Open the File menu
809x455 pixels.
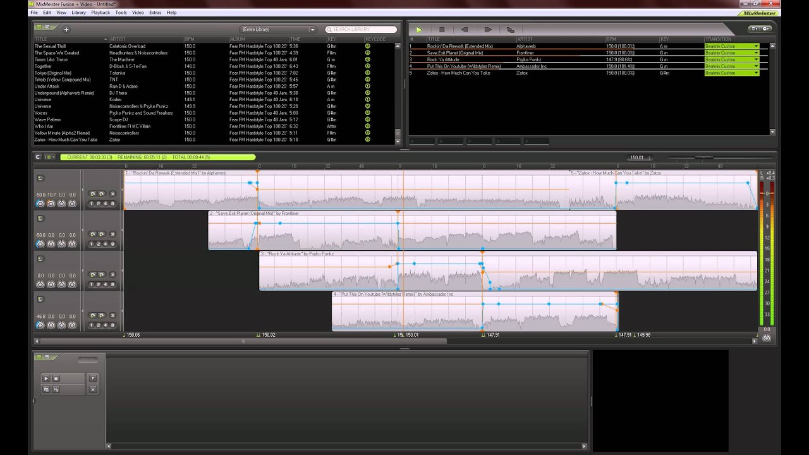pos(34,13)
